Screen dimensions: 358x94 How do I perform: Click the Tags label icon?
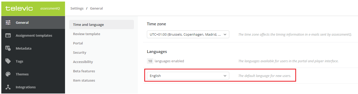click(8, 61)
